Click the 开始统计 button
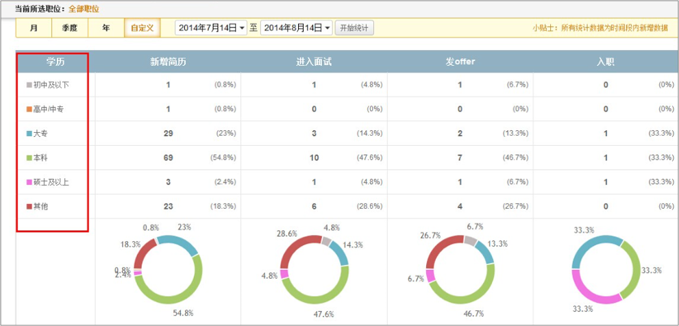 coord(354,28)
